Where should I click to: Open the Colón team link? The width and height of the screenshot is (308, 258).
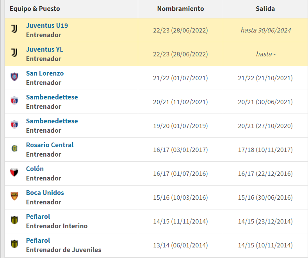(x=35, y=169)
